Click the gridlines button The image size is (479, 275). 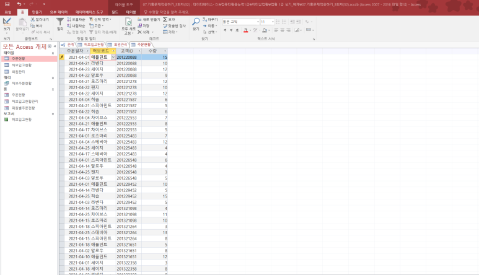point(298,30)
